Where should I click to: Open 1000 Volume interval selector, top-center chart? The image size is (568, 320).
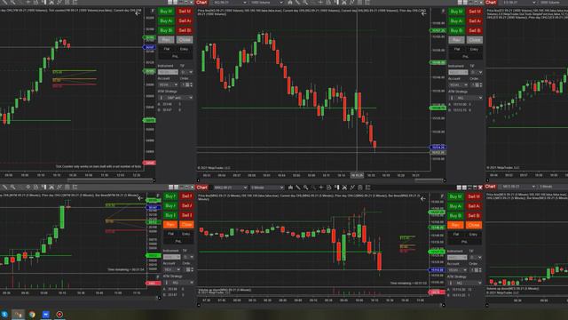266,3
